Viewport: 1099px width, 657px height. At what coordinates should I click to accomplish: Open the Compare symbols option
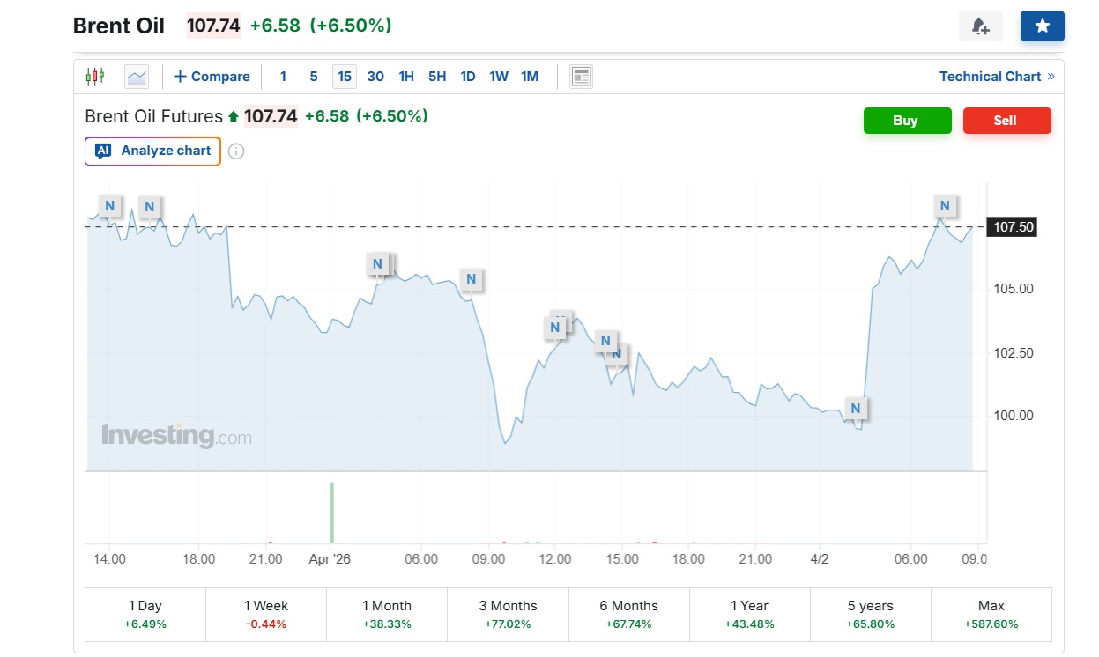[x=212, y=77]
